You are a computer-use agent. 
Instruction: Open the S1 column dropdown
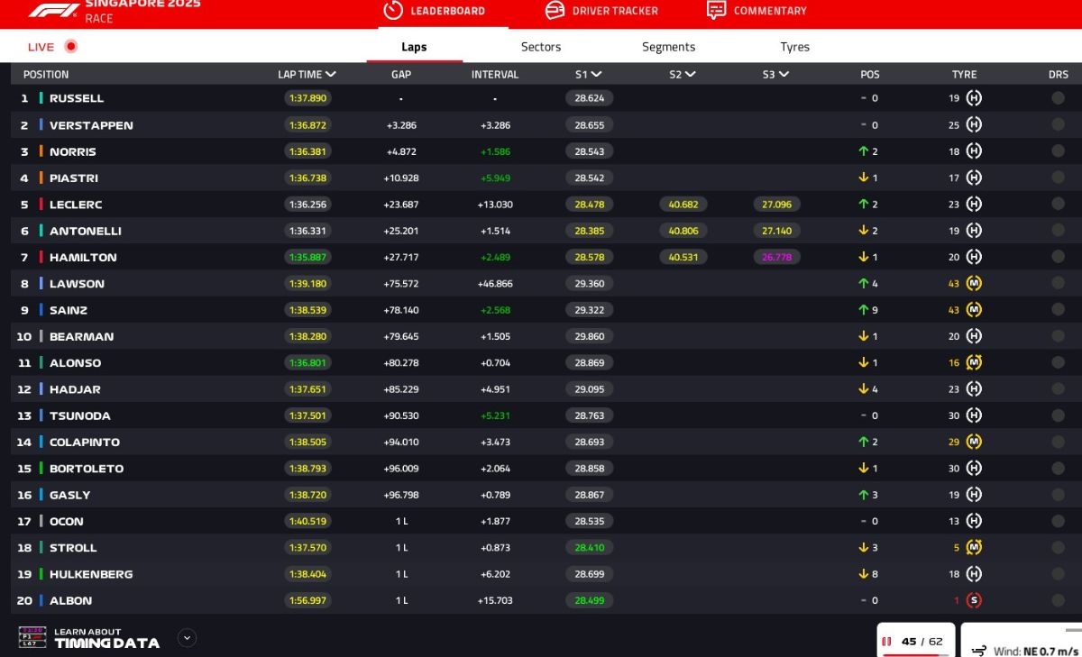coord(596,75)
